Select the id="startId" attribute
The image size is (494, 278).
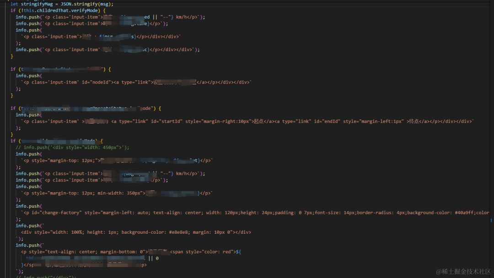click(x=166, y=121)
